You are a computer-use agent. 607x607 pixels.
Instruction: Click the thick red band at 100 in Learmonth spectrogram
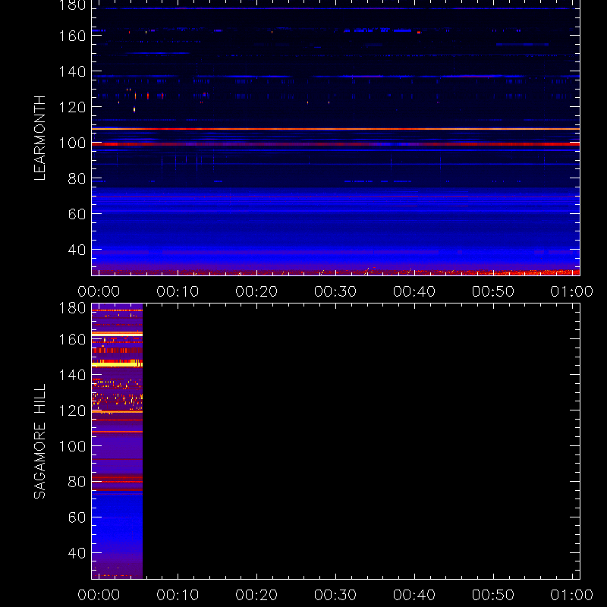(335, 144)
